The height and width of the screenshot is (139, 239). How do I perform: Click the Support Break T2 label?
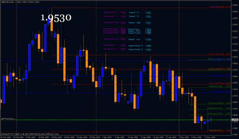tap(135, 50)
